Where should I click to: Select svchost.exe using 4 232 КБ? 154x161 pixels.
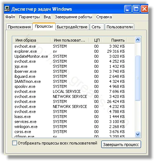74,106
